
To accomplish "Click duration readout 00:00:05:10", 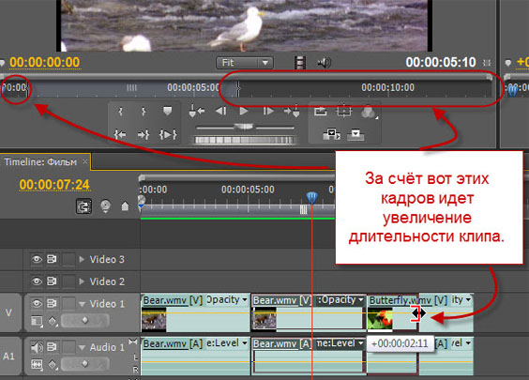I will (x=441, y=63).
